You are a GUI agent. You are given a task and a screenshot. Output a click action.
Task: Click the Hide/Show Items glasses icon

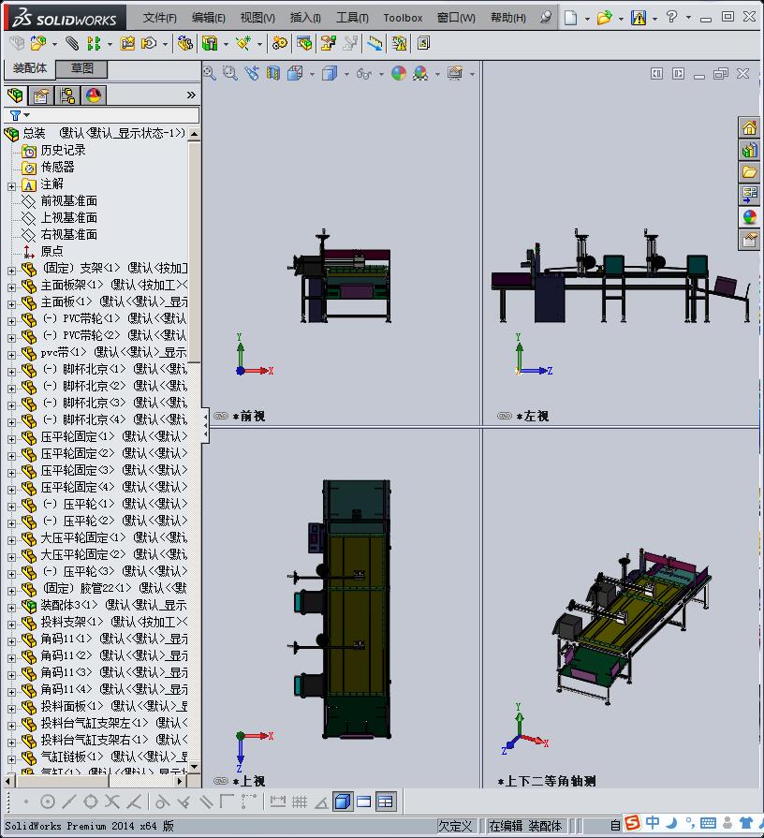click(364, 73)
